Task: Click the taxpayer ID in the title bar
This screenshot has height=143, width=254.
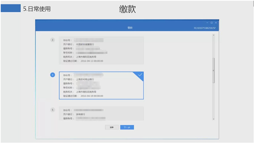Action: click(x=205, y=28)
